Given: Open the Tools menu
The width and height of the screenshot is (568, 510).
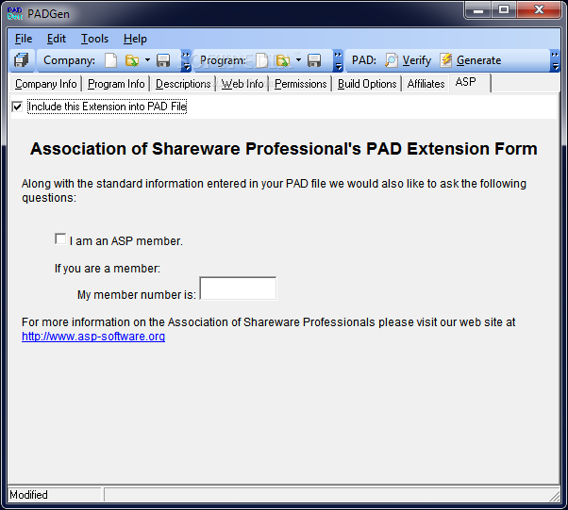Looking at the screenshot, I should (x=94, y=39).
